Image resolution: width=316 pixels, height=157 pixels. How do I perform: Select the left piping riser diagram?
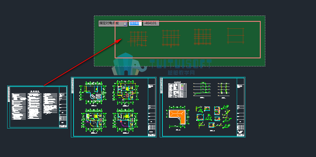[202, 90]
